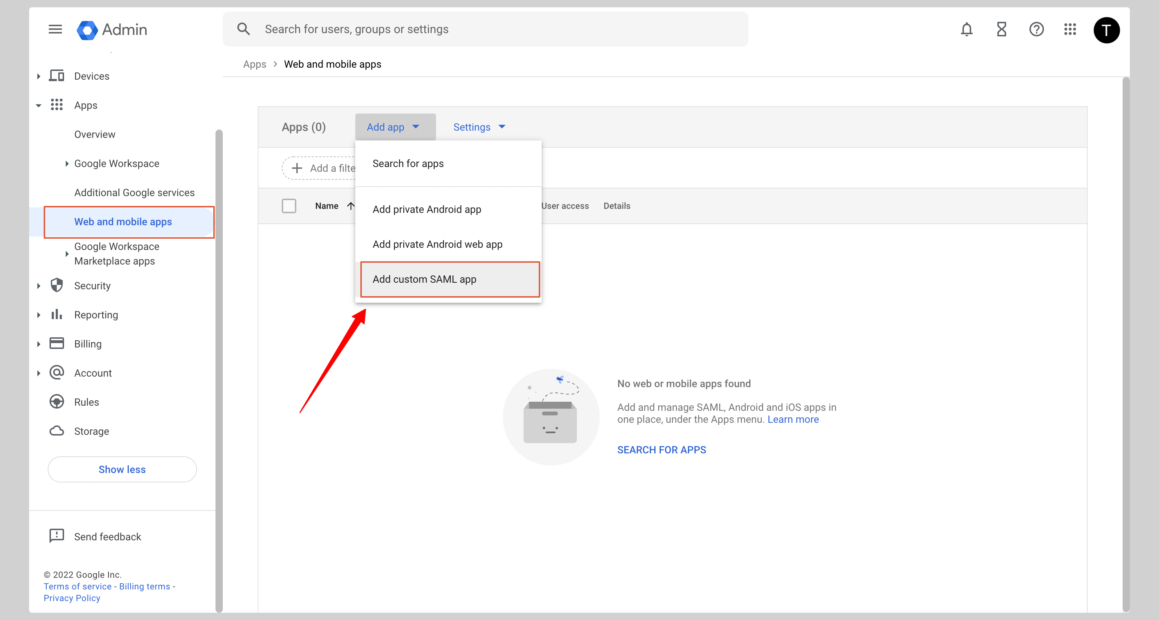
Task: Open notifications bell
Action: pyautogui.click(x=966, y=29)
